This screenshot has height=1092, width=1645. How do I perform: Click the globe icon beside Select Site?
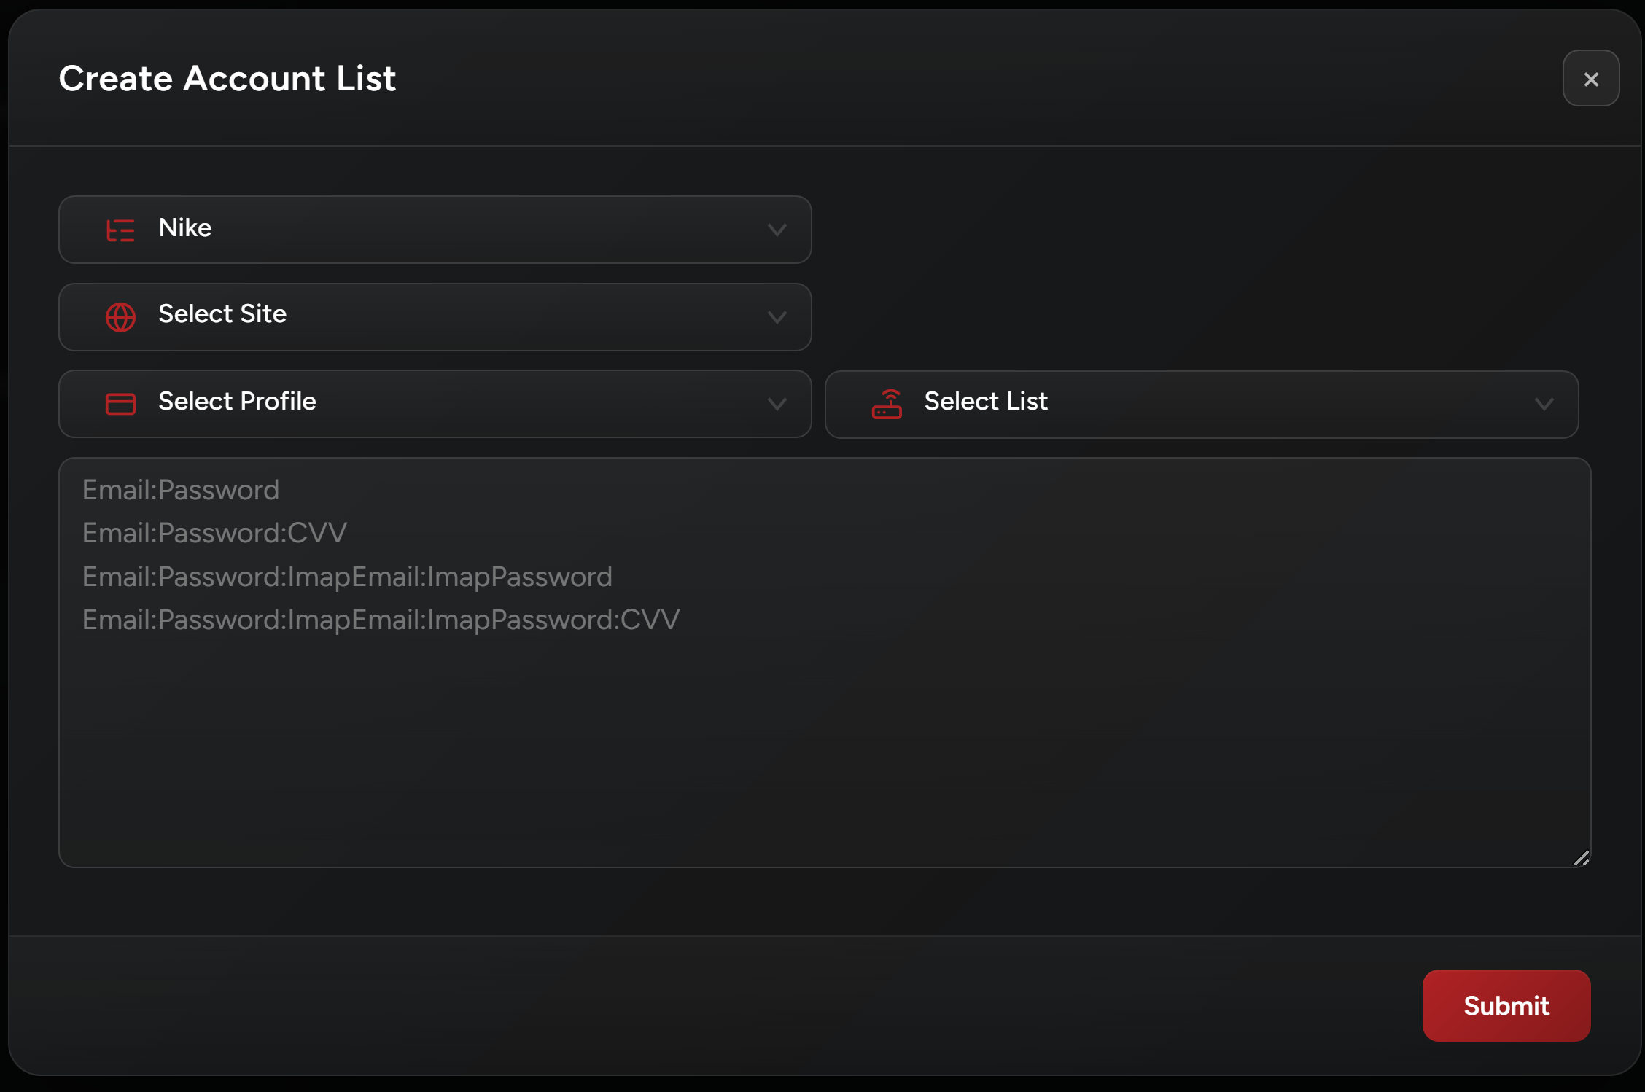click(x=120, y=317)
